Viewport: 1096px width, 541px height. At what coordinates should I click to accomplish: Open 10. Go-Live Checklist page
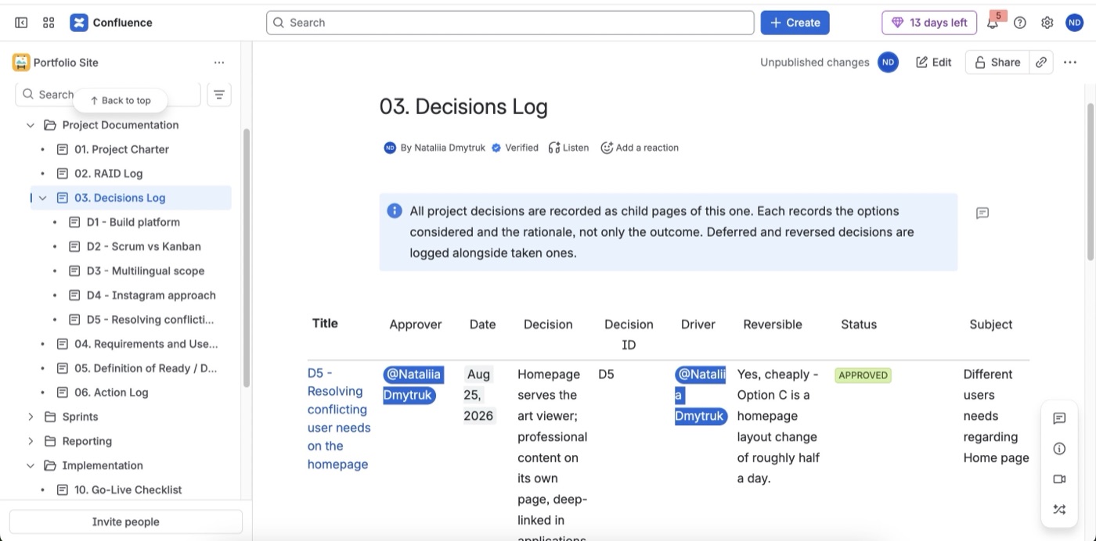(128, 489)
